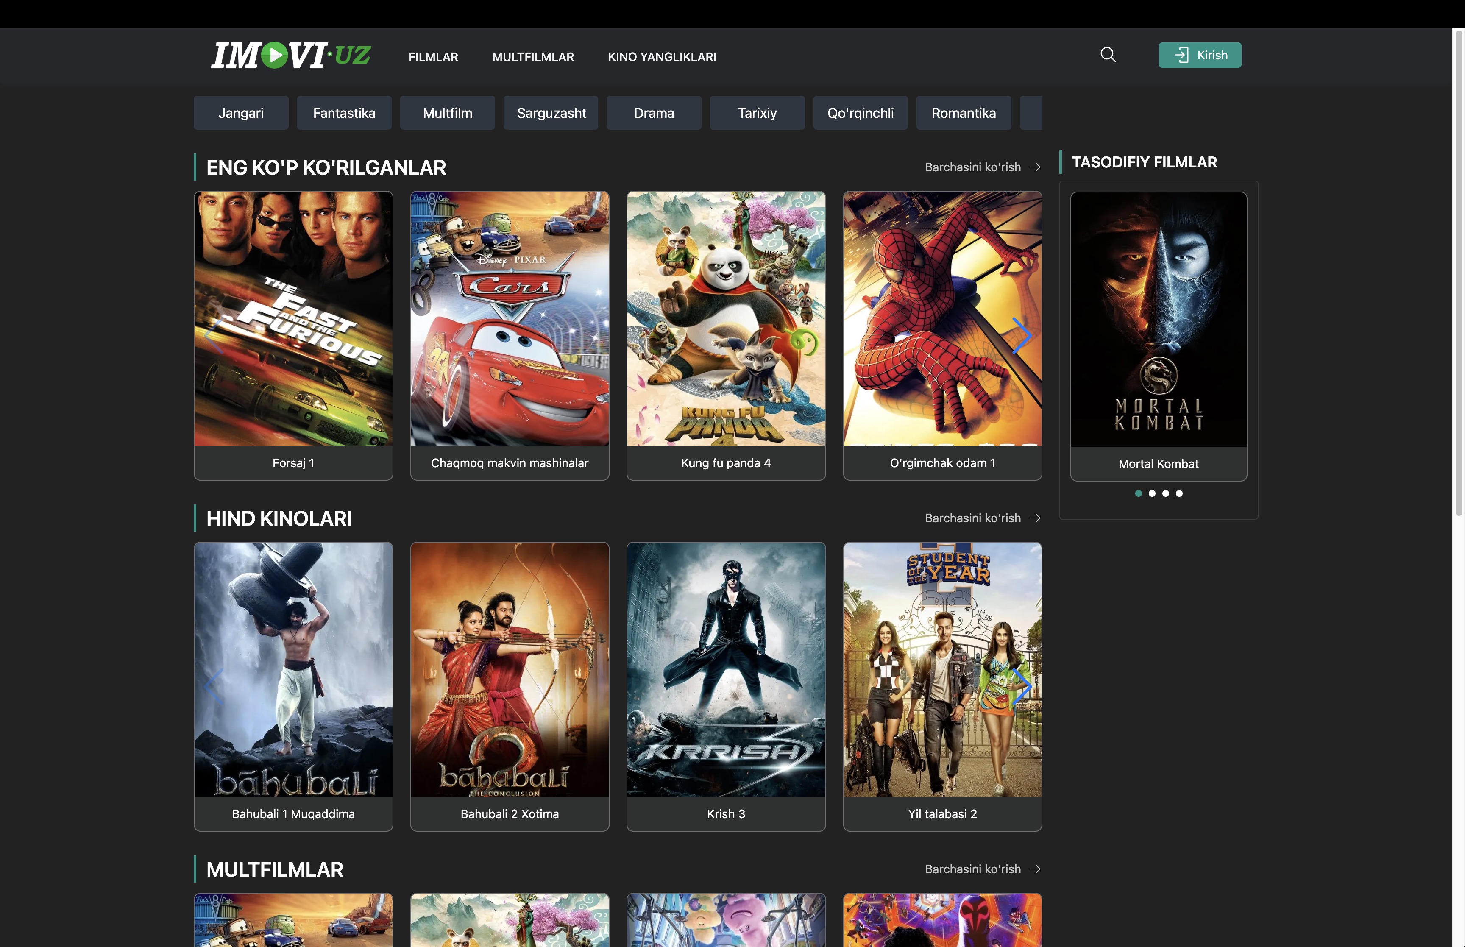Viewport: 1465px width, 947px height.
Task: Open the O'rgimchak odam 1 poster
Action: coord(942,318)
